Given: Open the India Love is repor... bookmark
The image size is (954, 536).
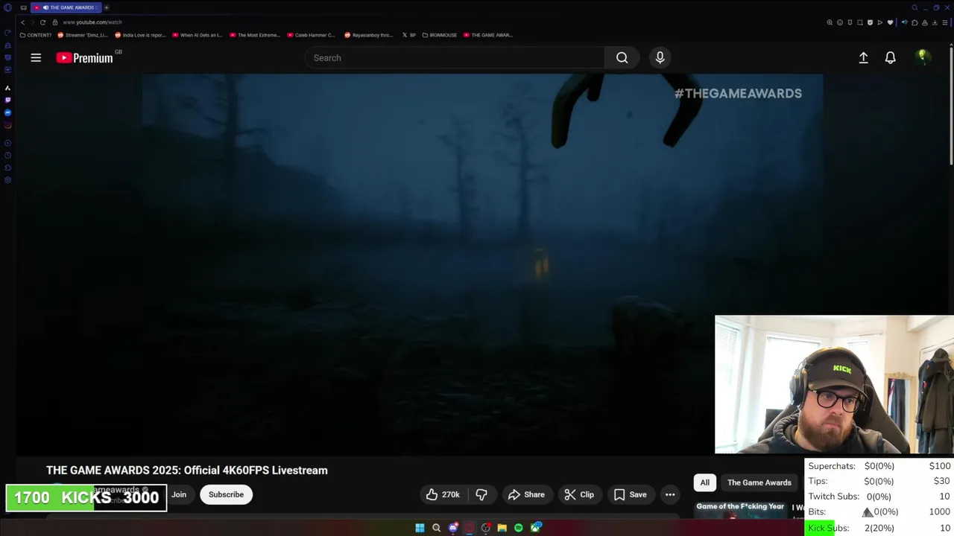Looking at the screenshot, I should (140, 35).
